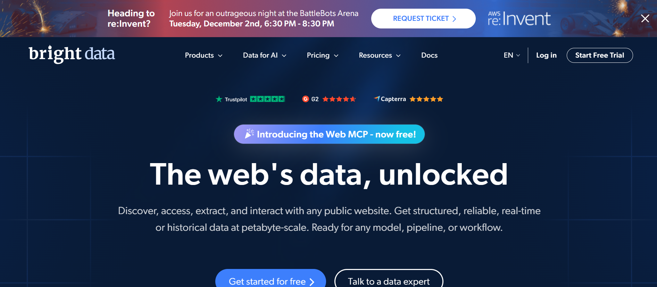Click the Log in link
The width and height of the screenshot is (657, 287).
[546, 56]
